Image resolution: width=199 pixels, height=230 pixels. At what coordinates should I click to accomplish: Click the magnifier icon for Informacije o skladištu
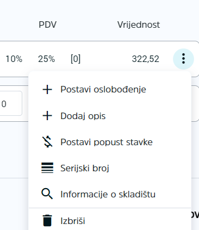47,194
